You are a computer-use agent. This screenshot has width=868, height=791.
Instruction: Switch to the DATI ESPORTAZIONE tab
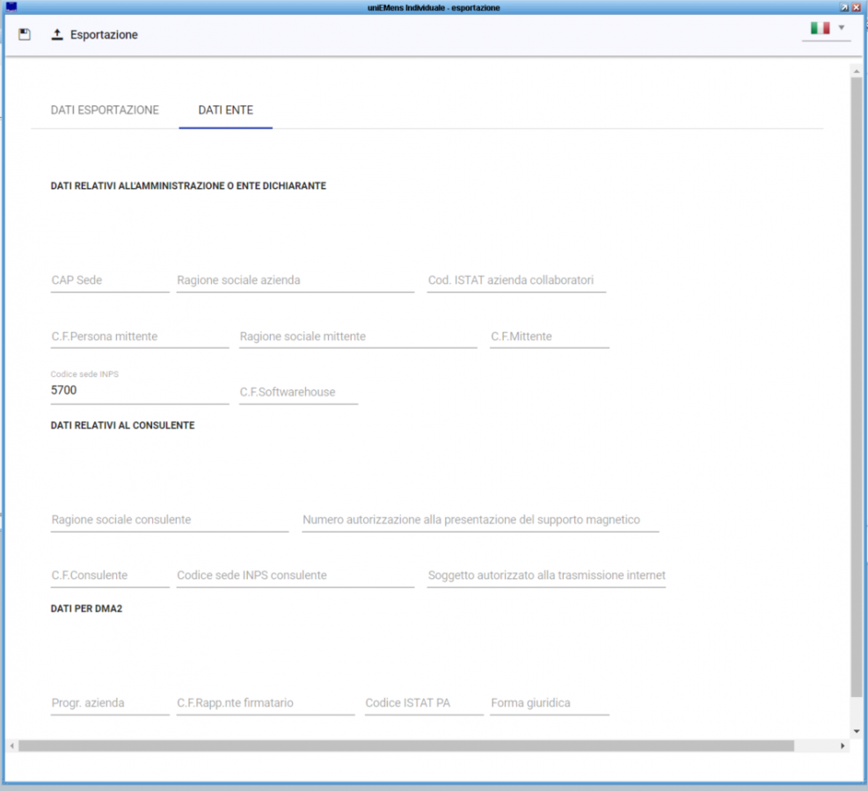pyautogui.click(x=105, y=110)
